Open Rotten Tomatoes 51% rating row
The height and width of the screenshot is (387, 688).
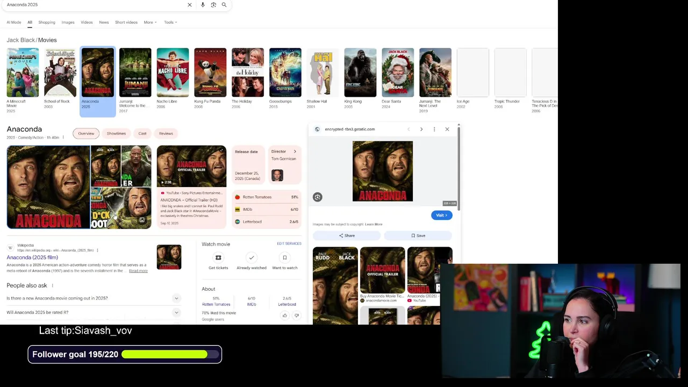pos(266,197)
